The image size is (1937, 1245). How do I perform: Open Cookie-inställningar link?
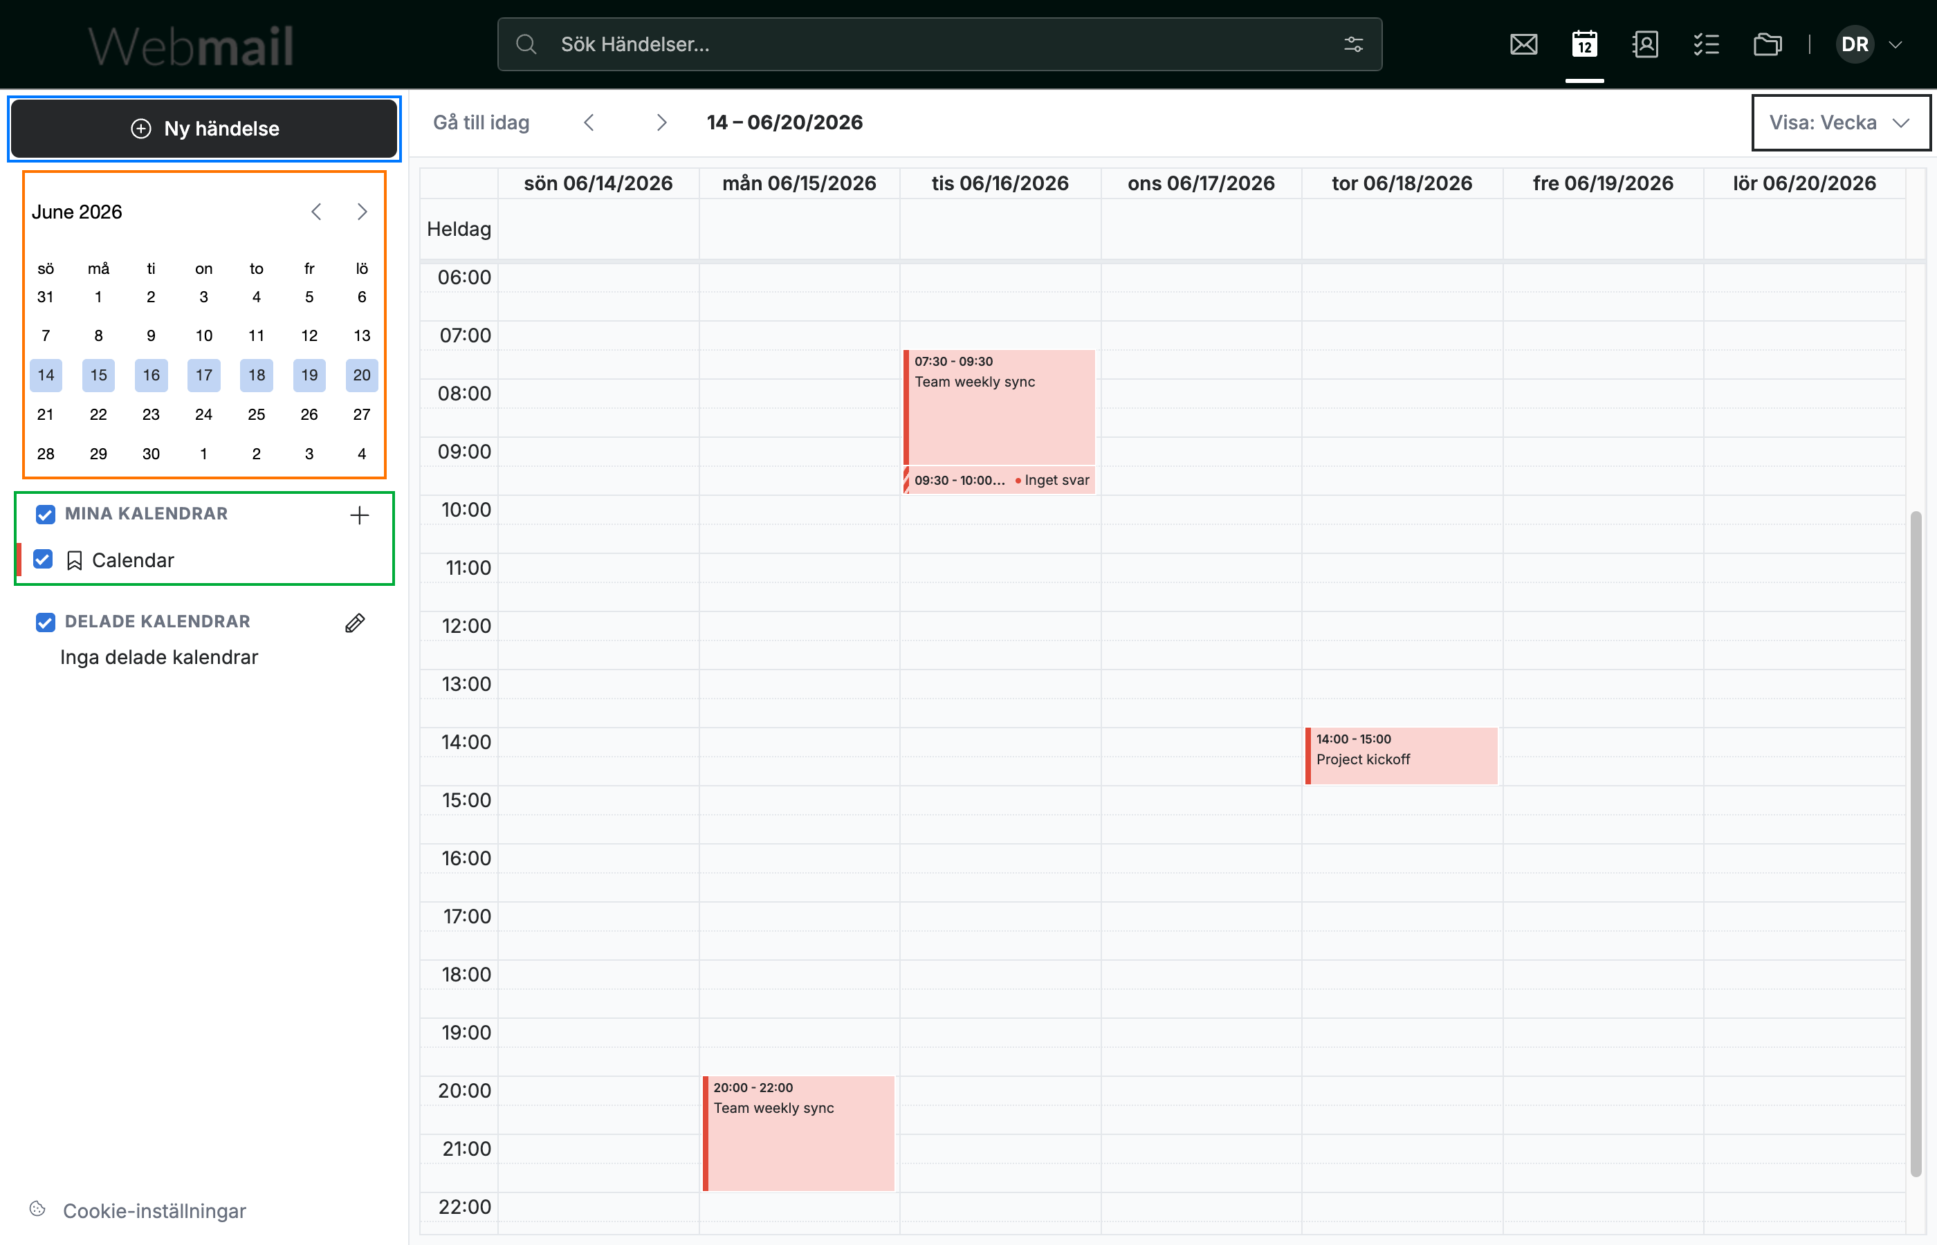154,1210
